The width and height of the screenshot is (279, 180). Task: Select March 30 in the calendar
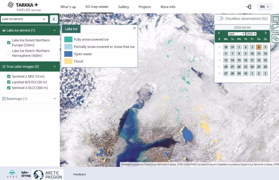pos(226,47)
